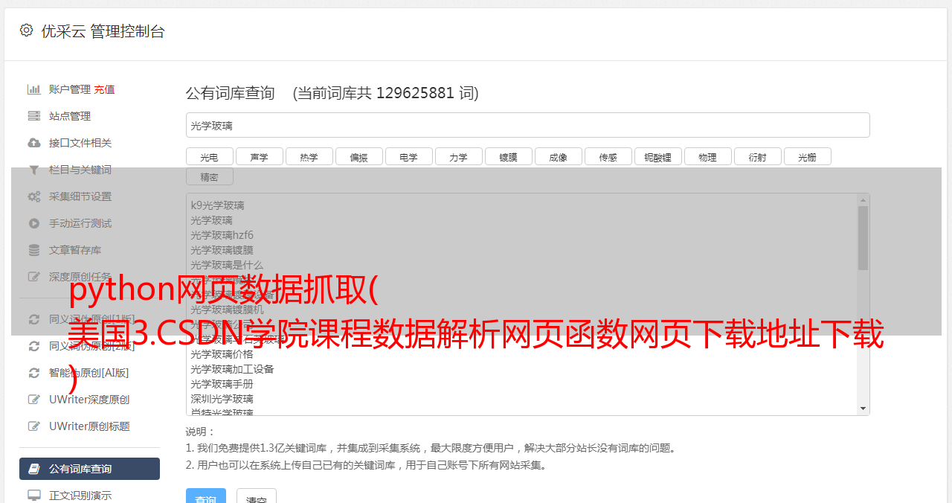Click the play icon for 手动运行测试

tap(33, 223)
